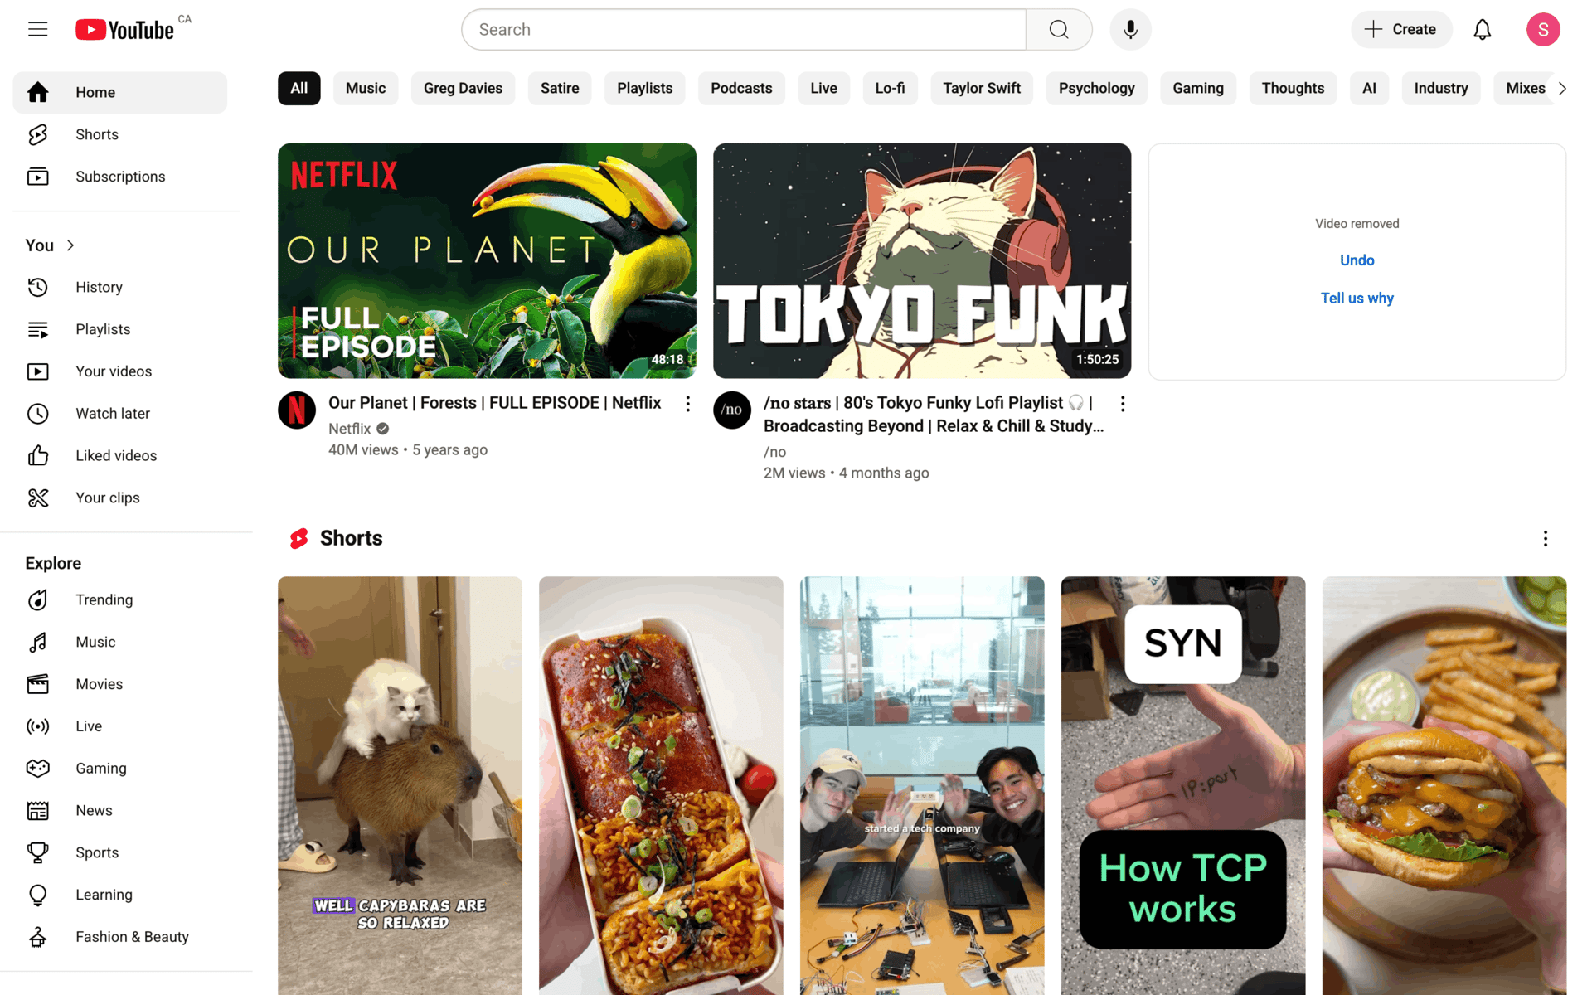Viewport: 1592px width, 995px height.
Task: Play the Our Planet thumbnail
Action: 487,261
